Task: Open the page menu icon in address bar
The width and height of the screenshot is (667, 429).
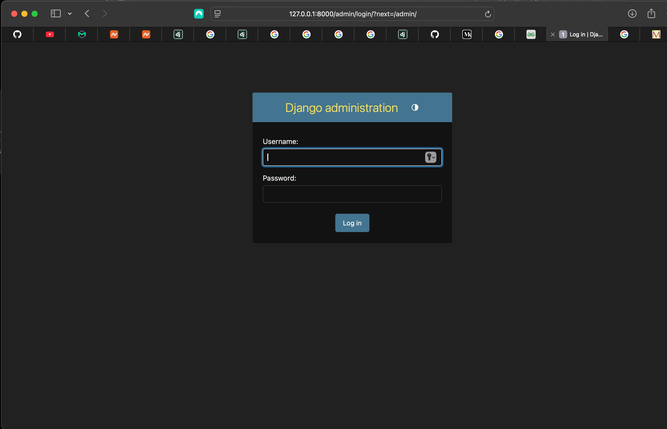Action: [x=217, y=14]
